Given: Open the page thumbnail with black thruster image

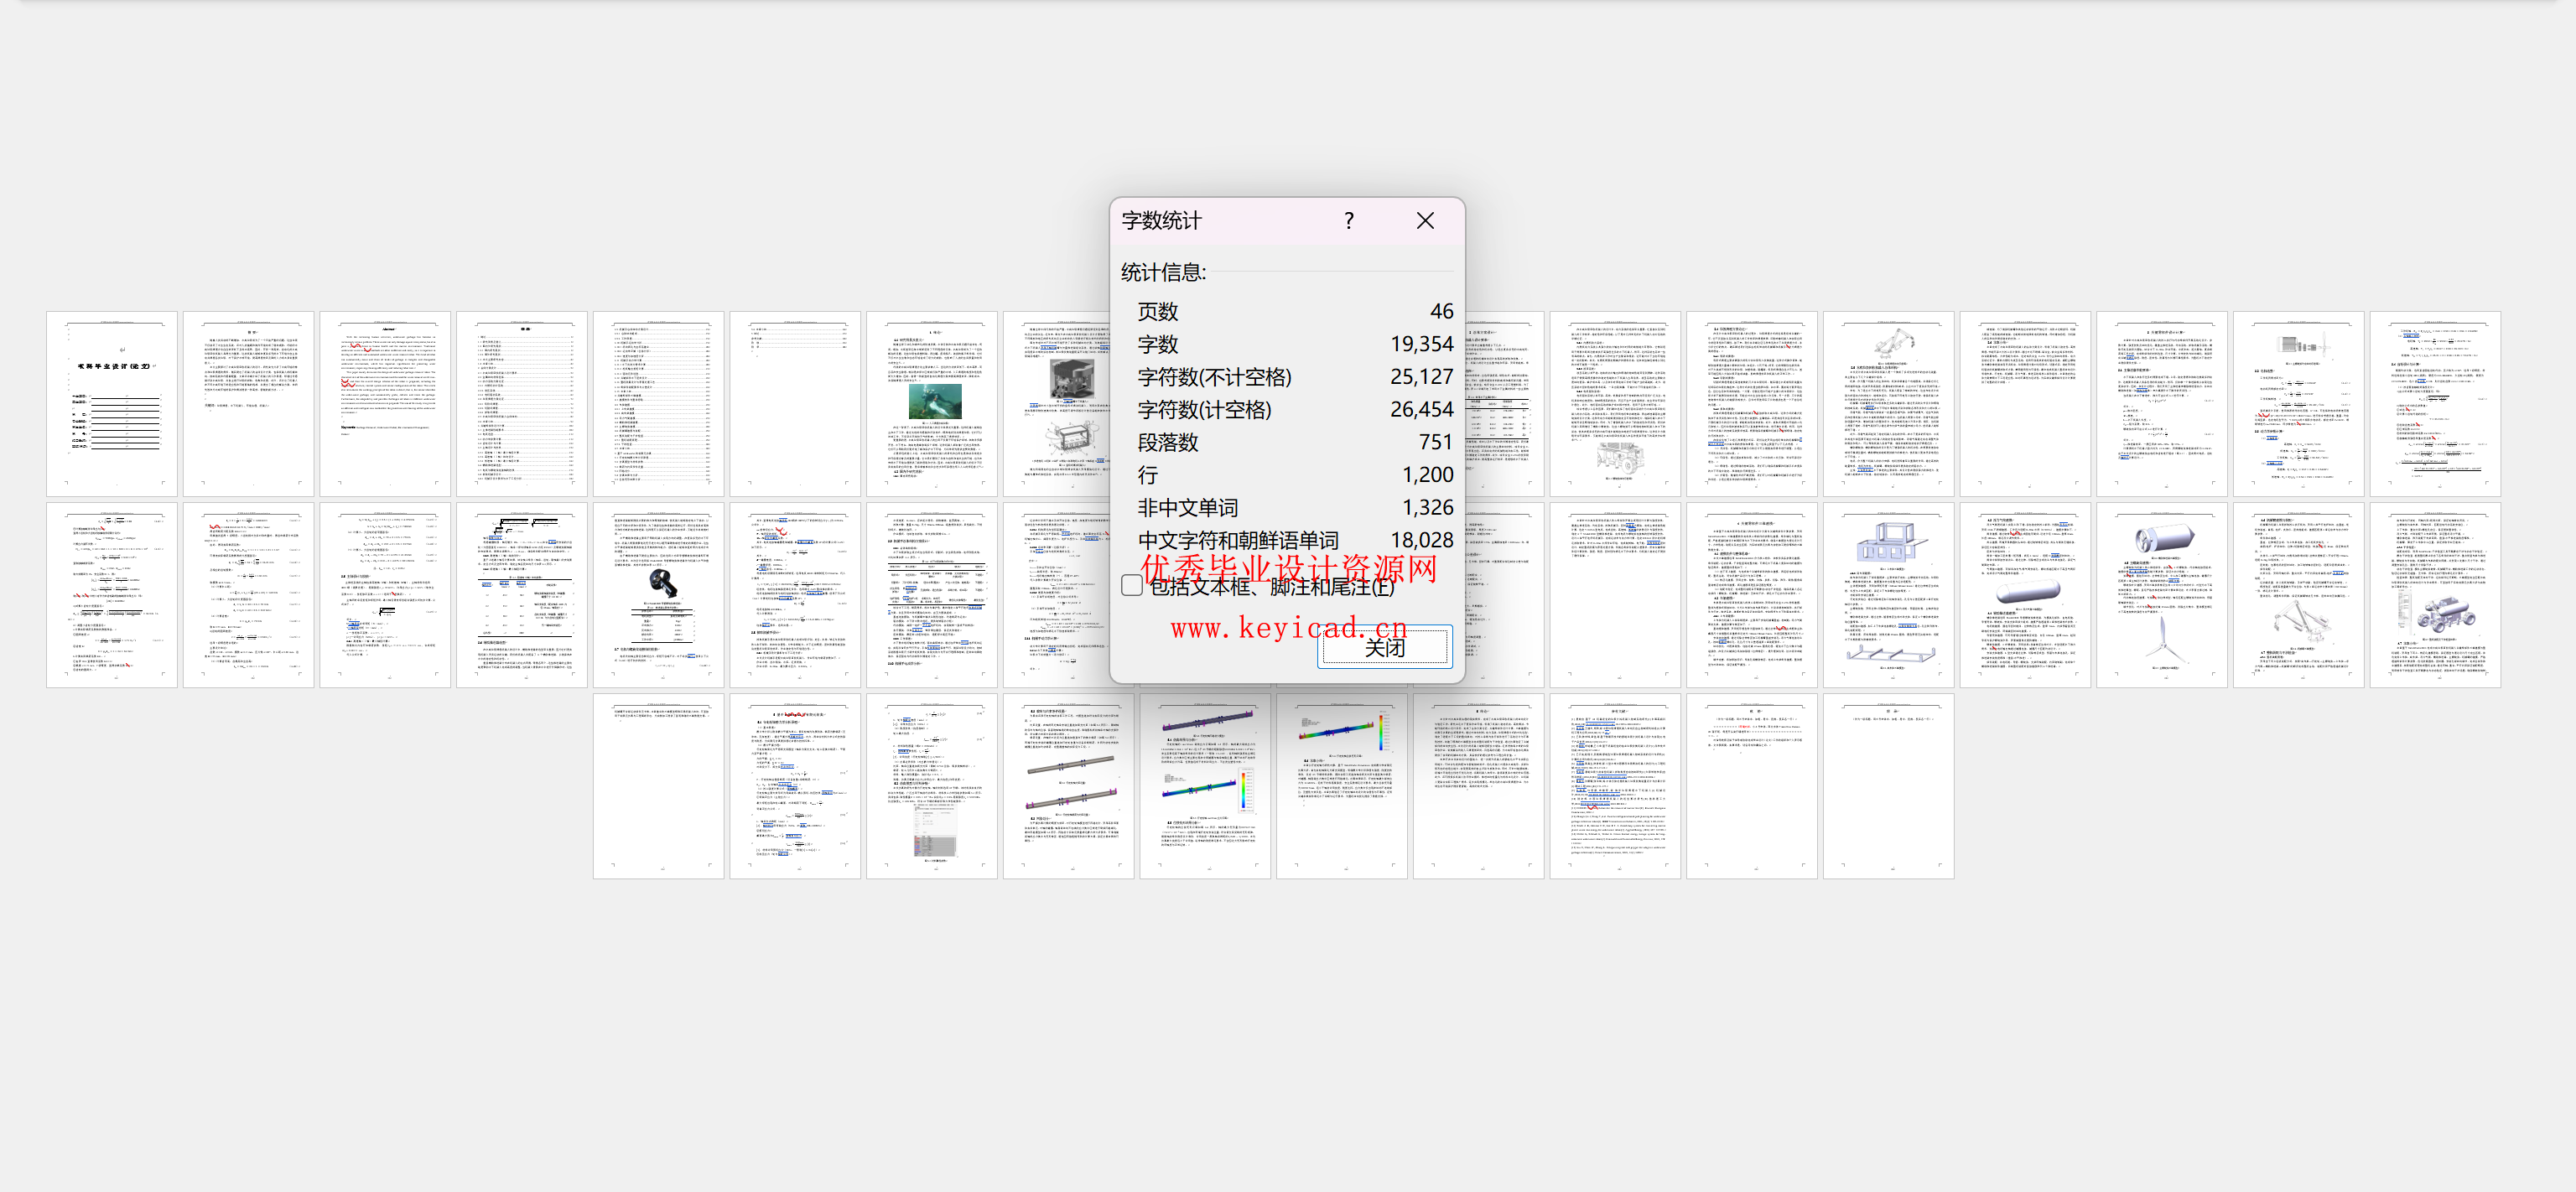Looking at the screenshot, I should tap(659, 595).
